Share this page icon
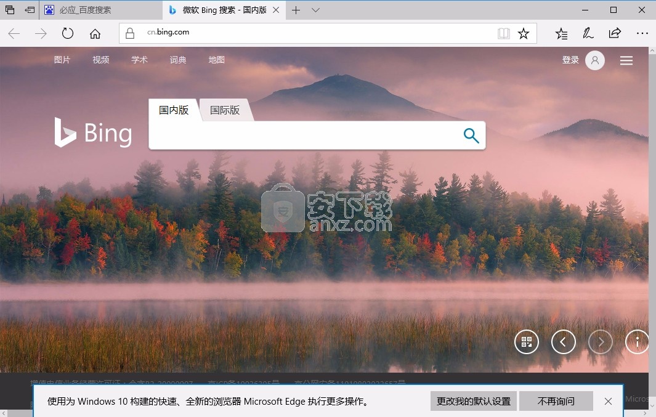 pyautogui.click(x=615, y=33)
